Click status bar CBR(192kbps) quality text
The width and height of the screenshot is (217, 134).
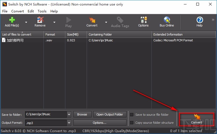[116, 131]
